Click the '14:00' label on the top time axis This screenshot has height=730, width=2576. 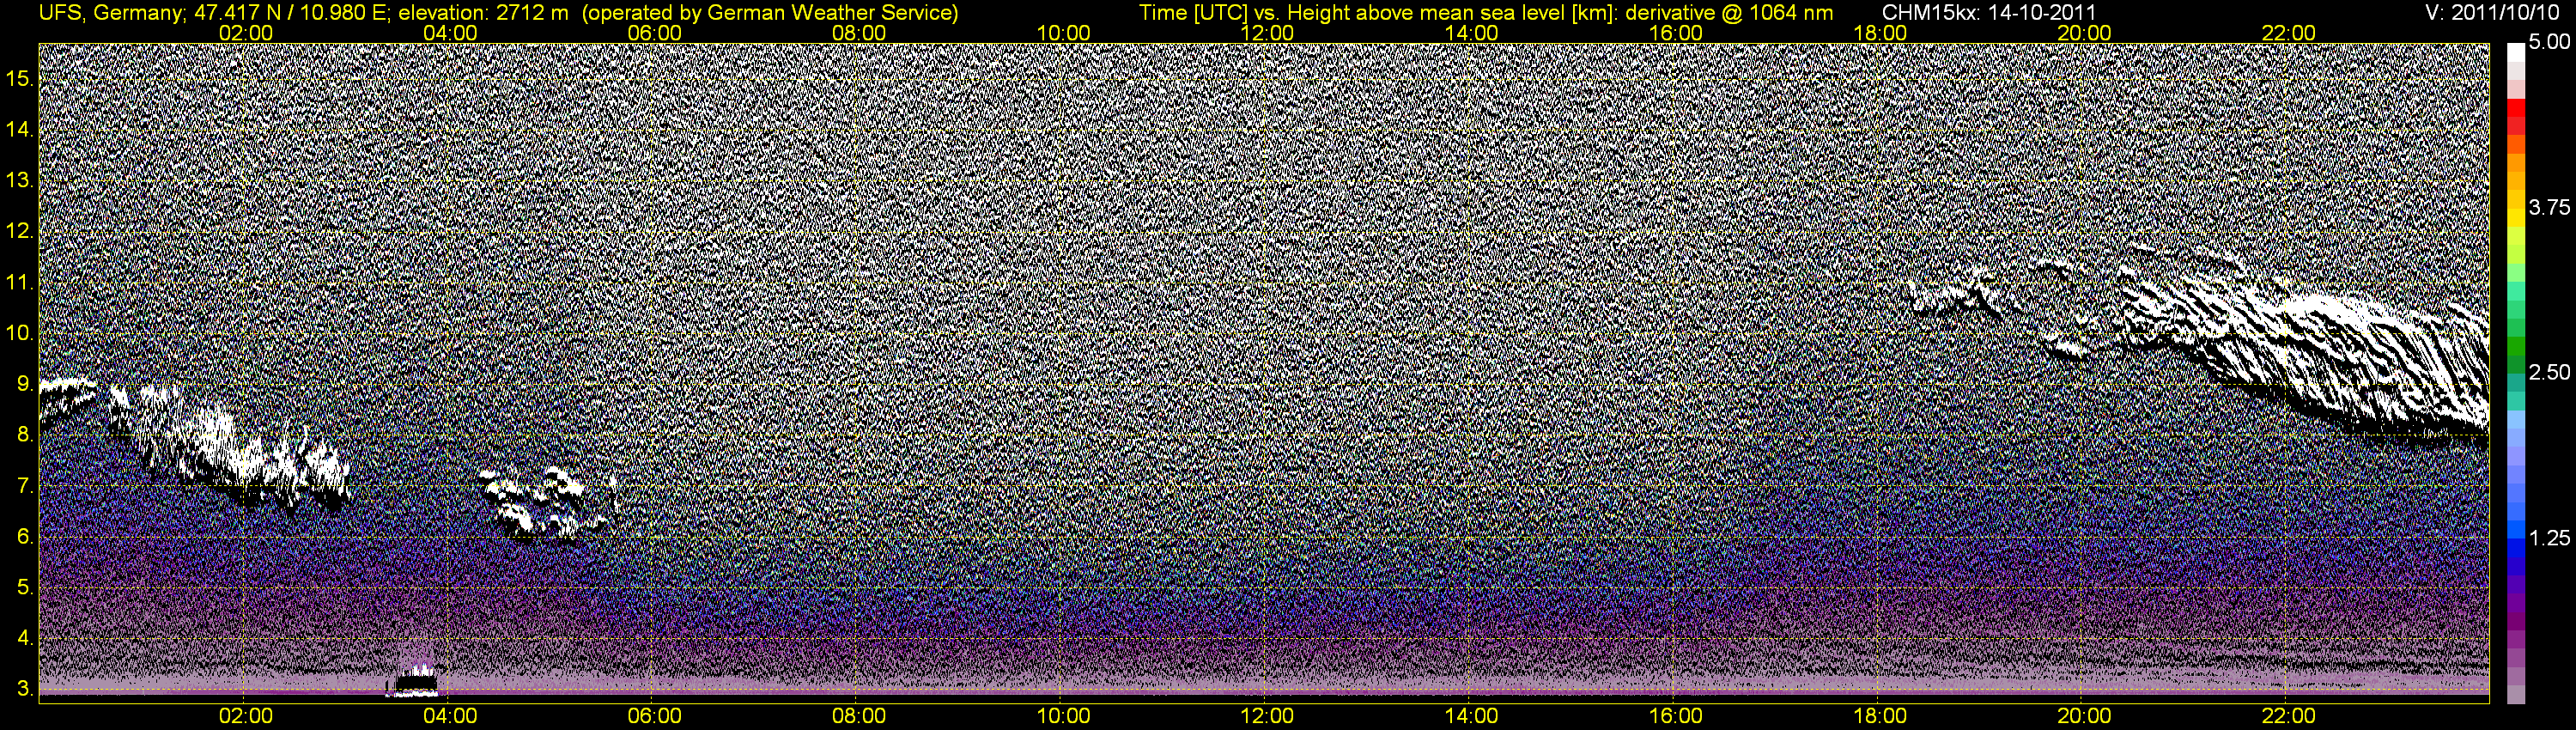[1471, 33]
